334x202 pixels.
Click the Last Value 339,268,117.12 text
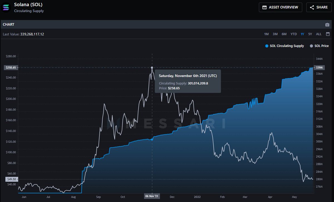point(23,34)
